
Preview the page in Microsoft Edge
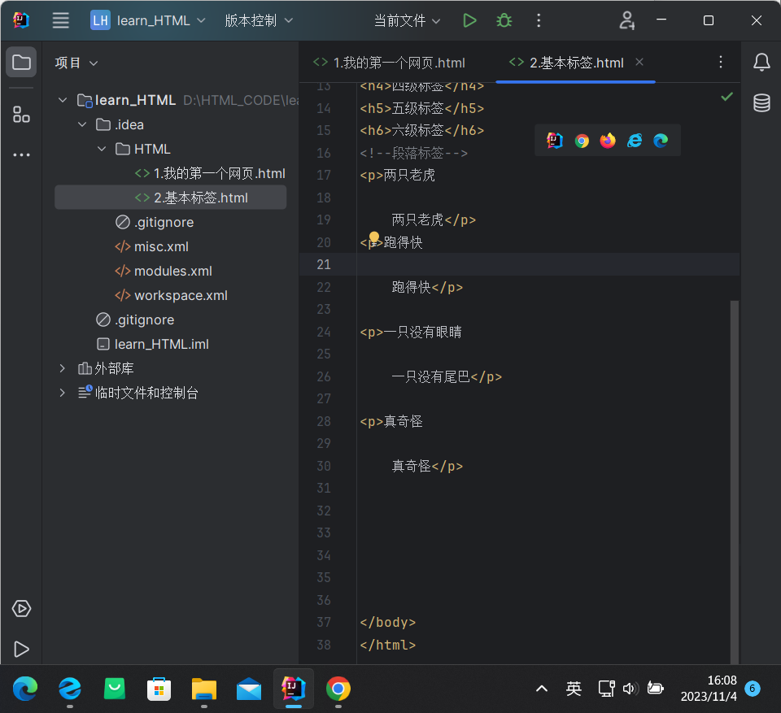coord(660,140)
